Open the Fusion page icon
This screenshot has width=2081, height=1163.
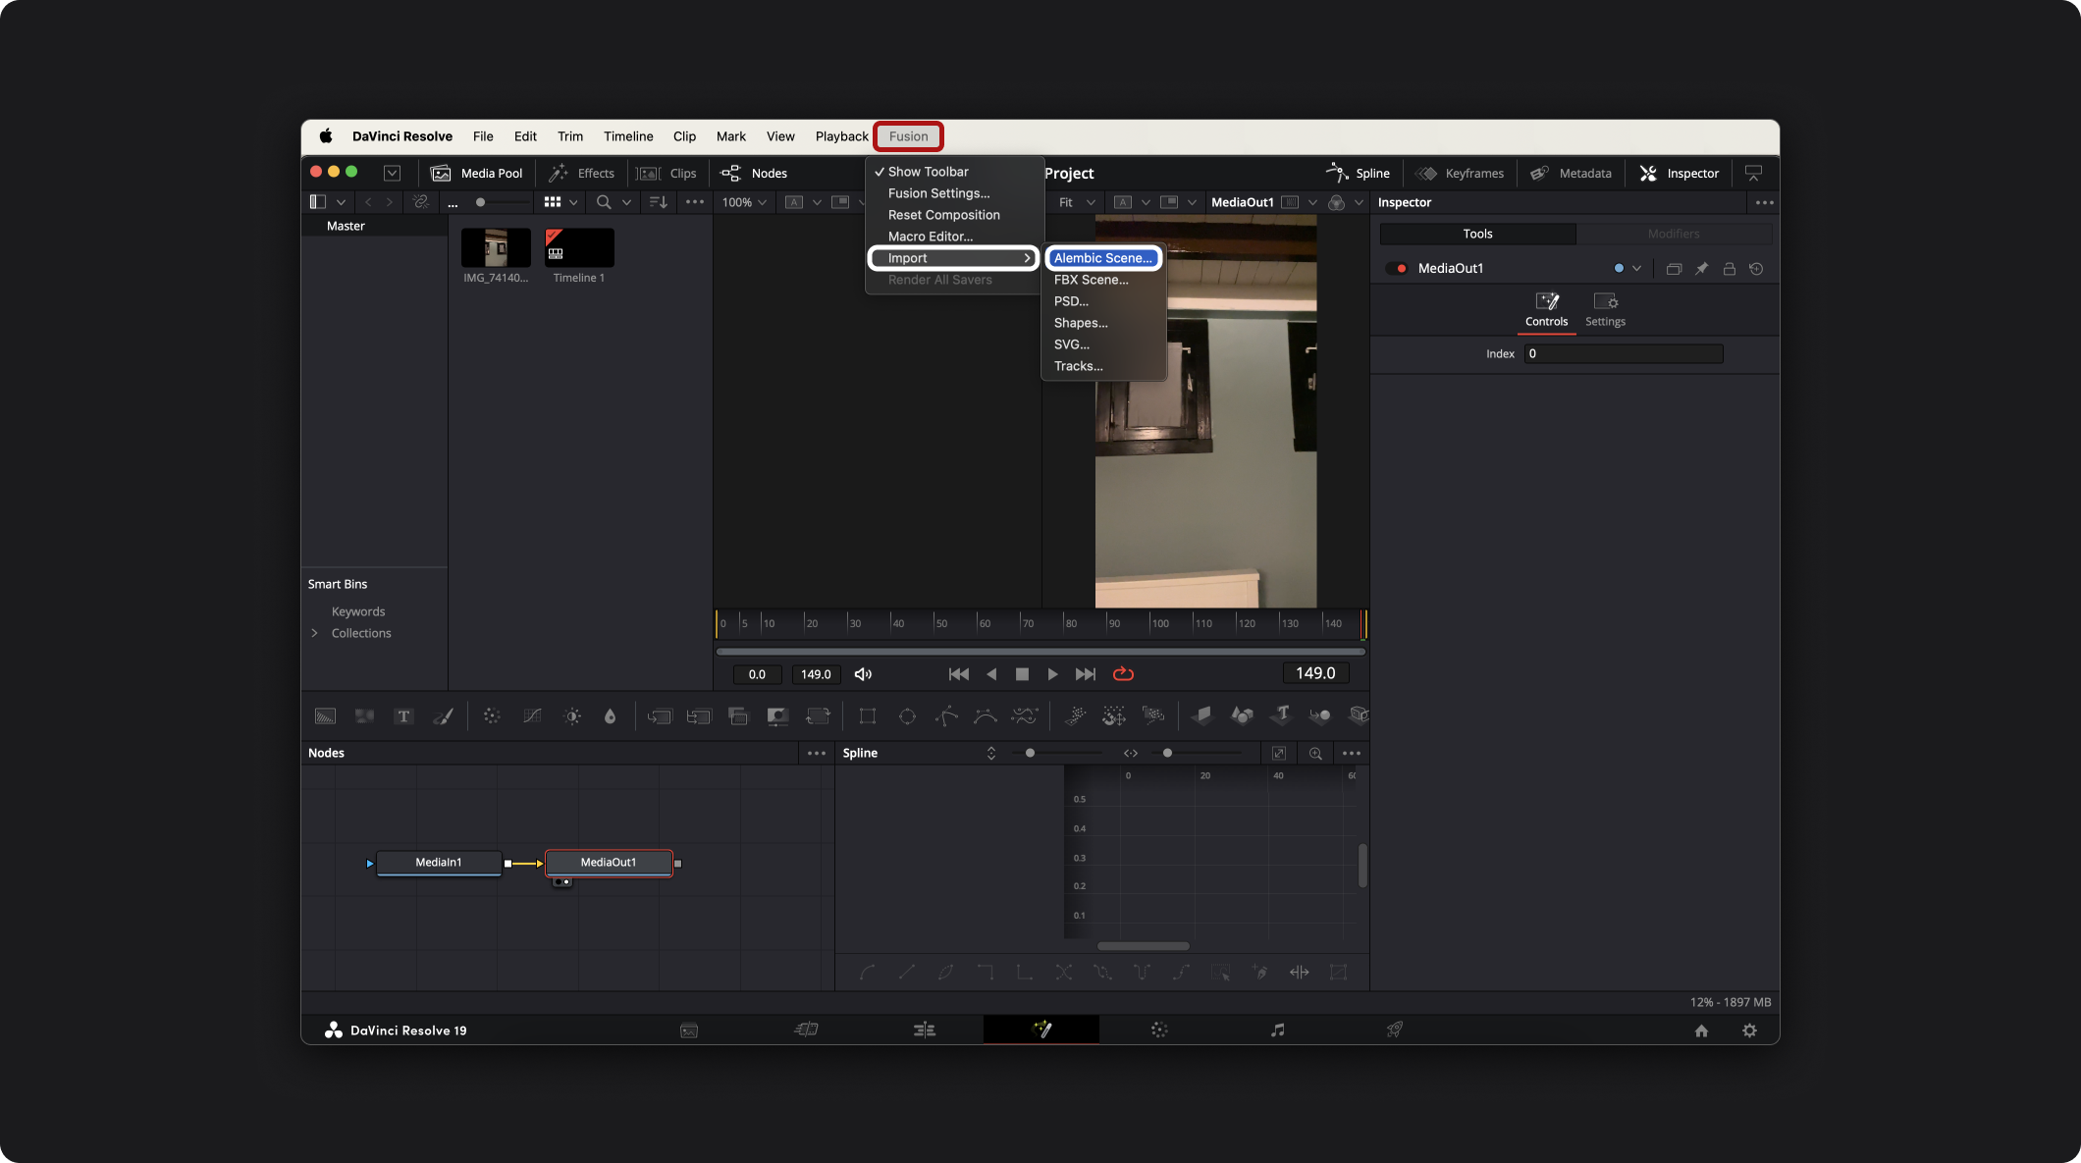point(1041,1030)
